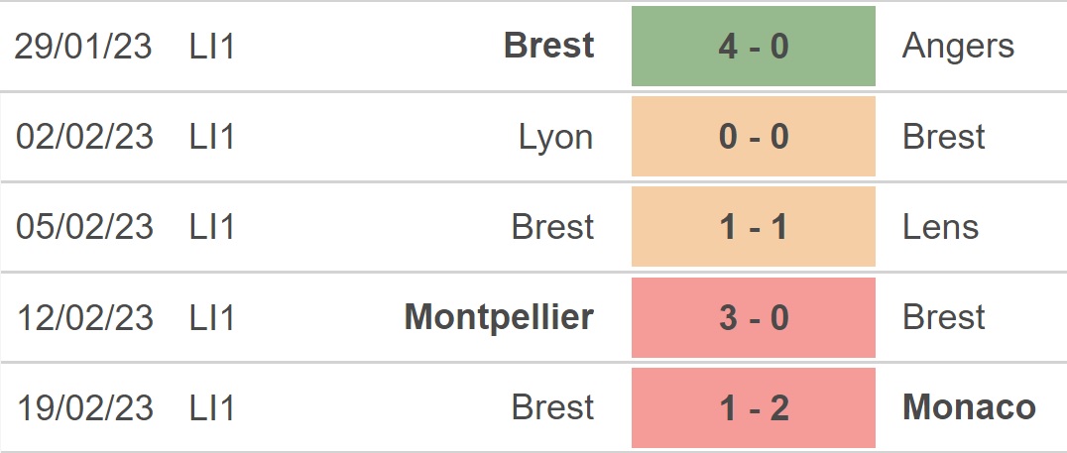Viewport: 1067px width, 453px height.
Task: Select Brest as away team against Lyon
Action: (x=943, y=137)
